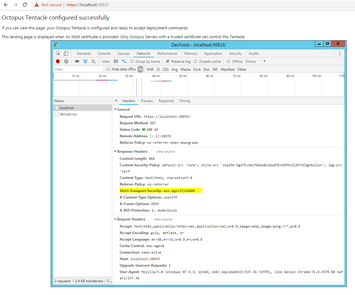Clear network log with the clear icon
The width and height of the screenshot is (355, 295).
[66, 61]
